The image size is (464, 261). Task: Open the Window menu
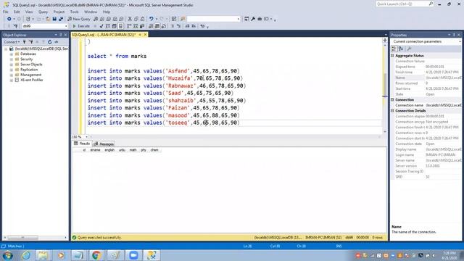91,12
